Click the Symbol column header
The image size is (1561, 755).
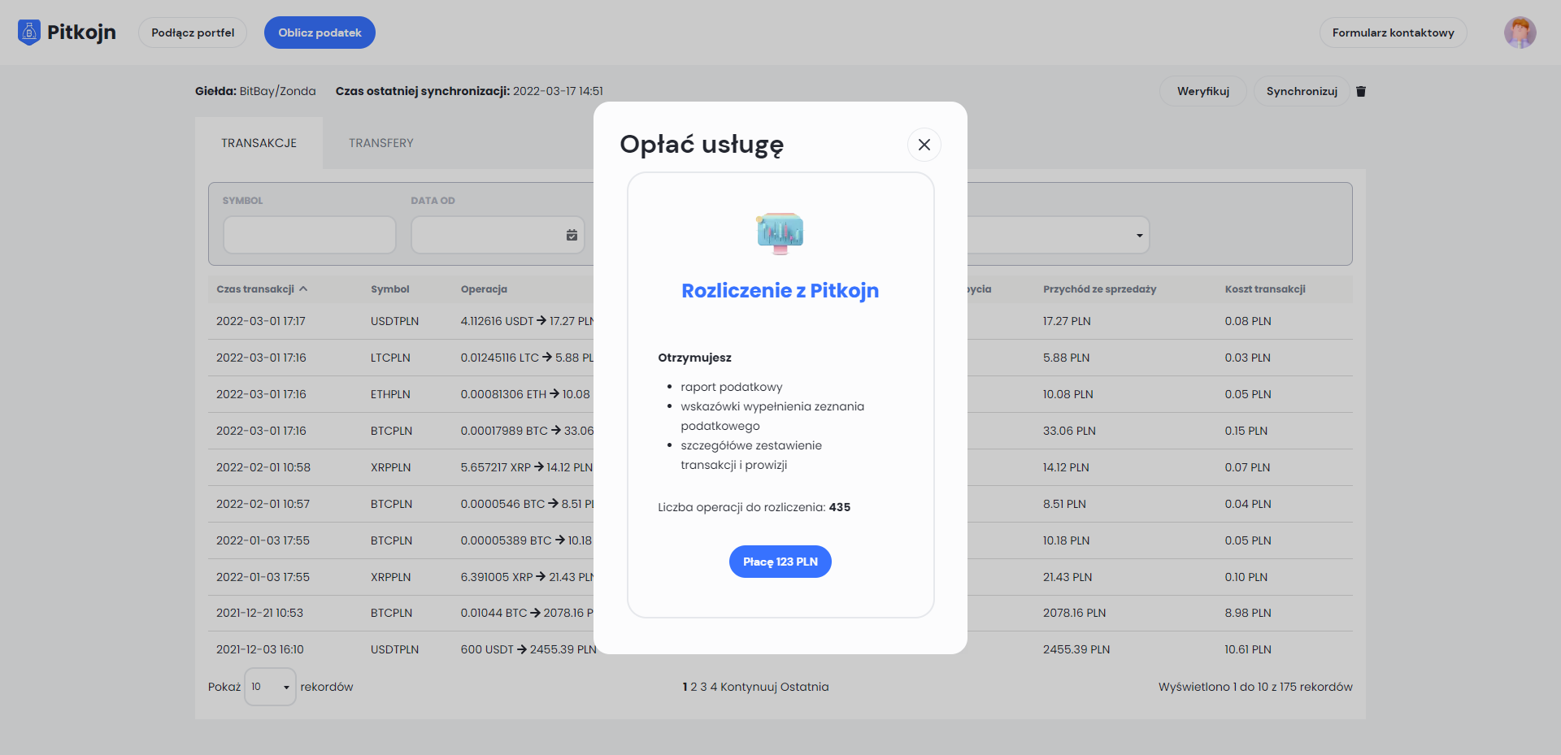point(390,289)
